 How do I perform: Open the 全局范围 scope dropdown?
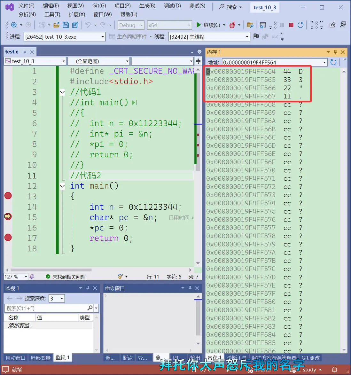coord(99,61)
